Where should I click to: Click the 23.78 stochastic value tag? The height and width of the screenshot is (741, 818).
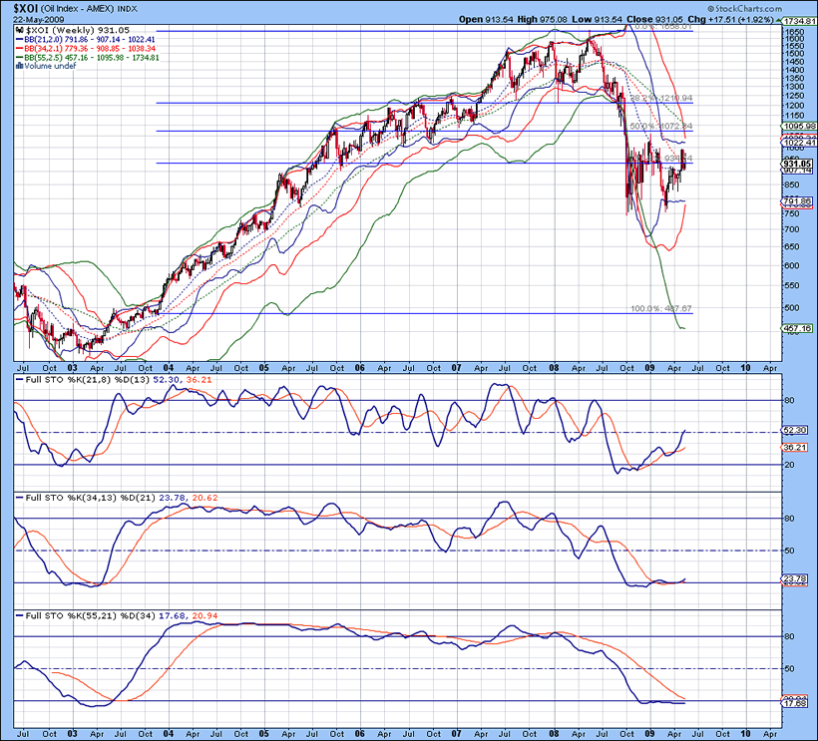click(x=797, y=579)
